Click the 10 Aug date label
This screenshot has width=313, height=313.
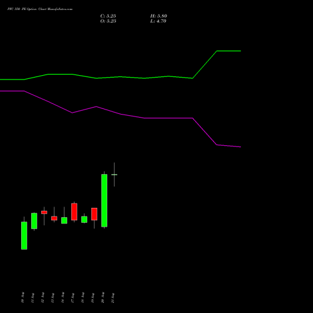(x=23, y=297)
